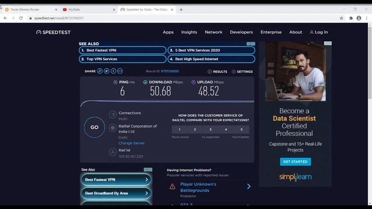Reload the speedtest page
The height and width of the screenshot is (209, 372).
[x=21, y=18]
